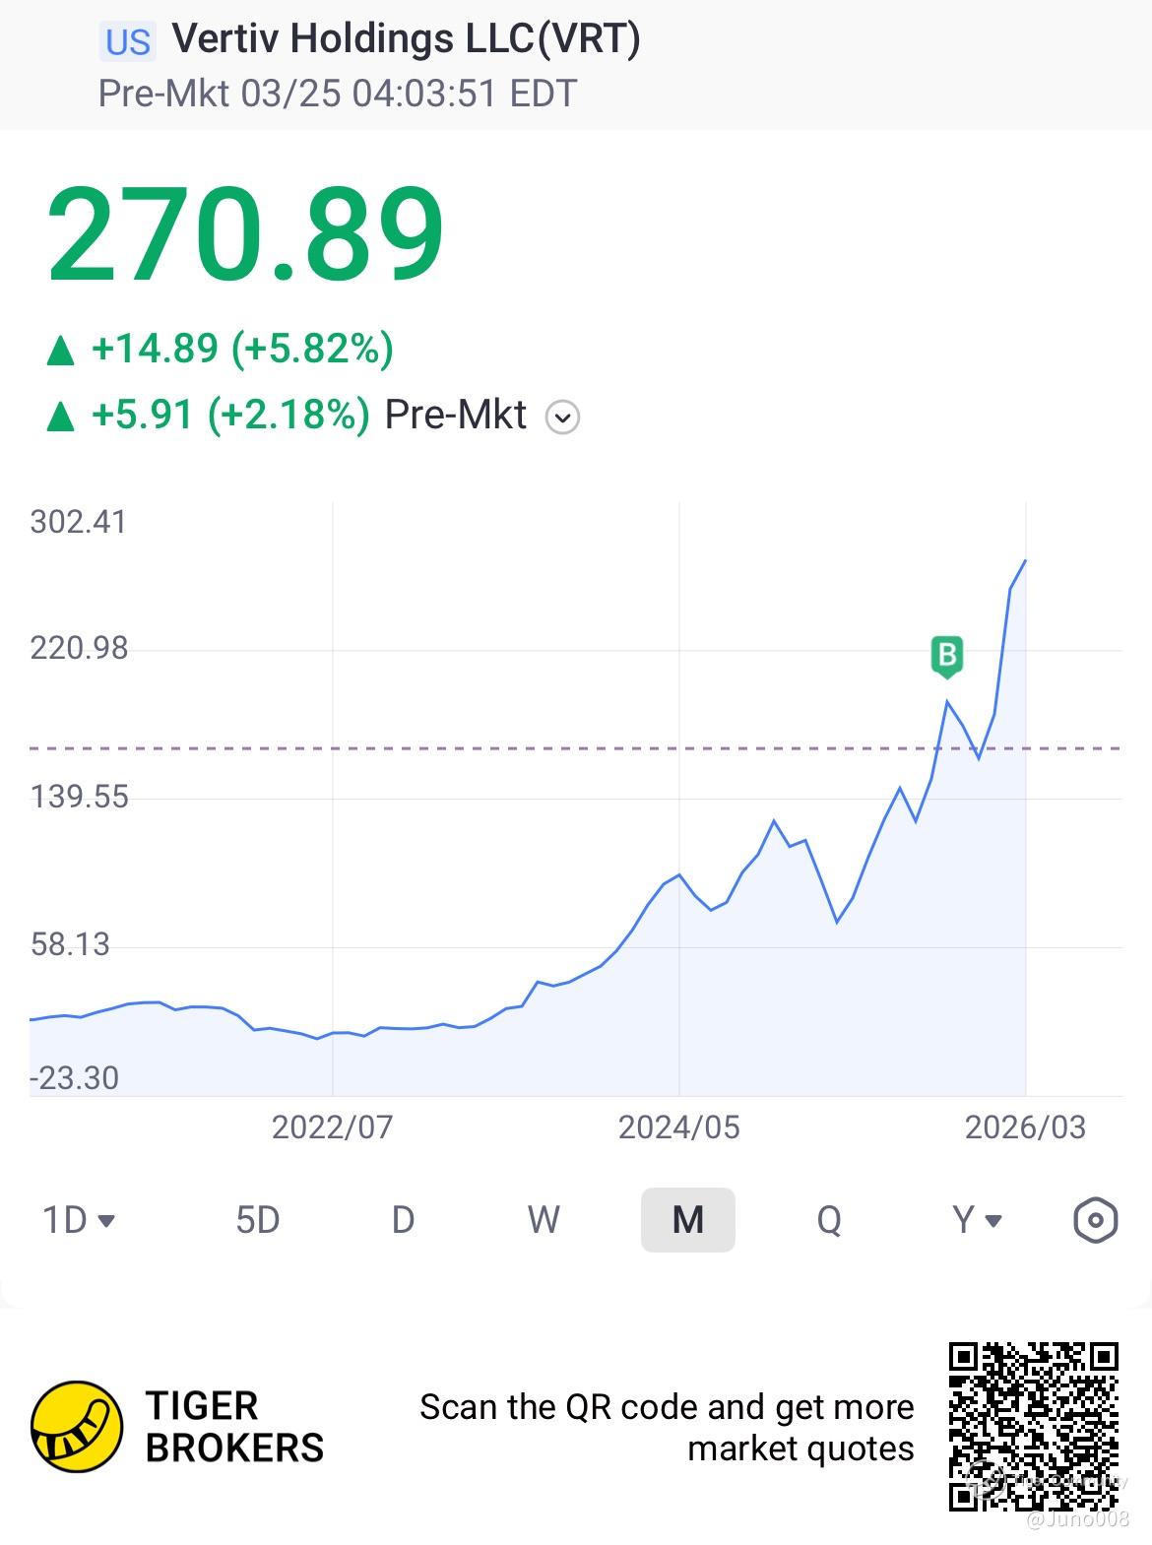Open chart settings hexagon icon
The image size is (1152, 1545).
click(1095, 1221)
